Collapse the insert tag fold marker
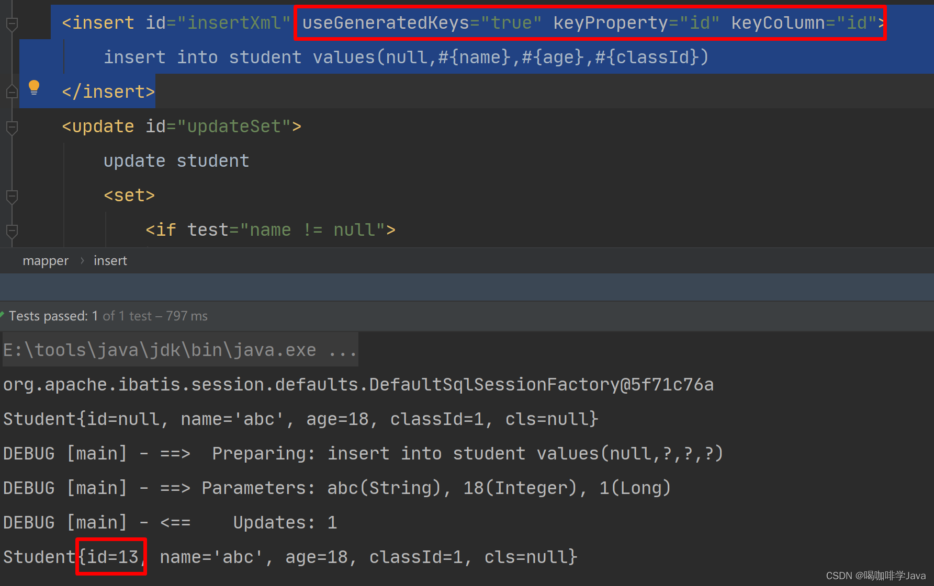The image size is (934, 586). pyautogui.click(x=12, y=24)
